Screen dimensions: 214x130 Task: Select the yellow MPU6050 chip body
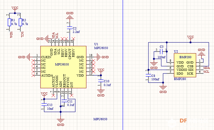point(63,67)
